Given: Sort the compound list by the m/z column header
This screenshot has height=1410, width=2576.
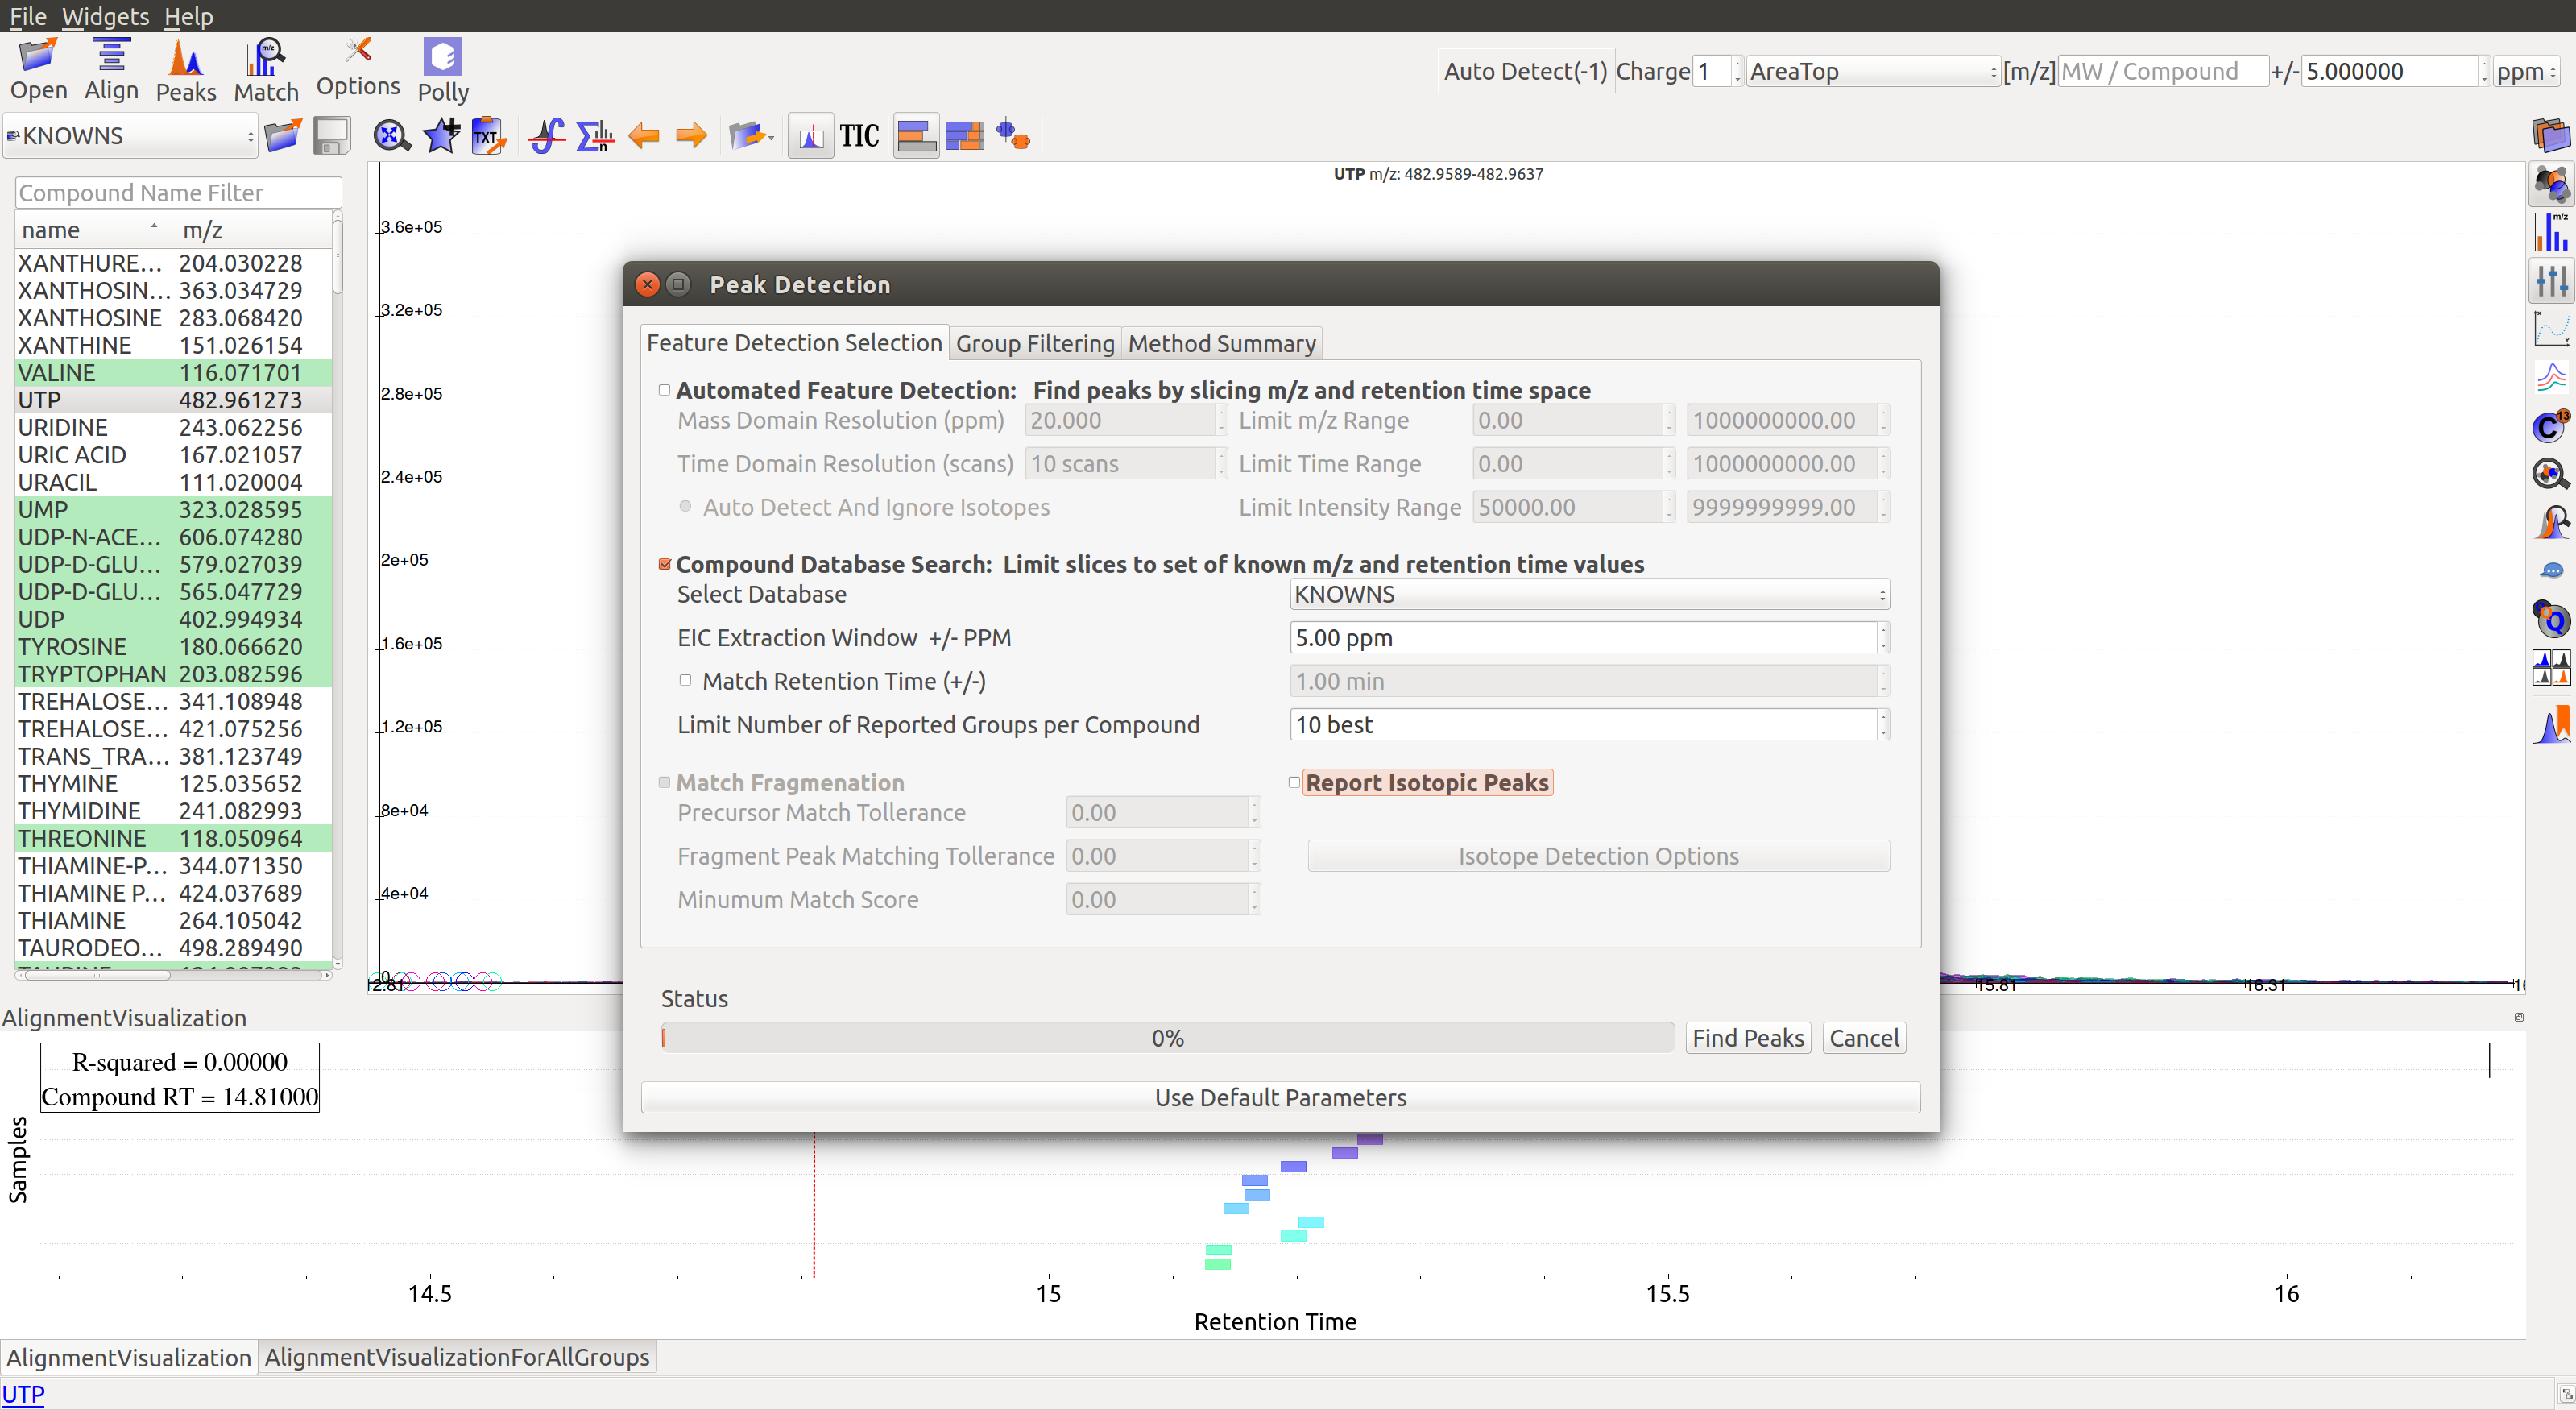Looking at the screenshot, I should pyautogui.click(x=254, y=230).
